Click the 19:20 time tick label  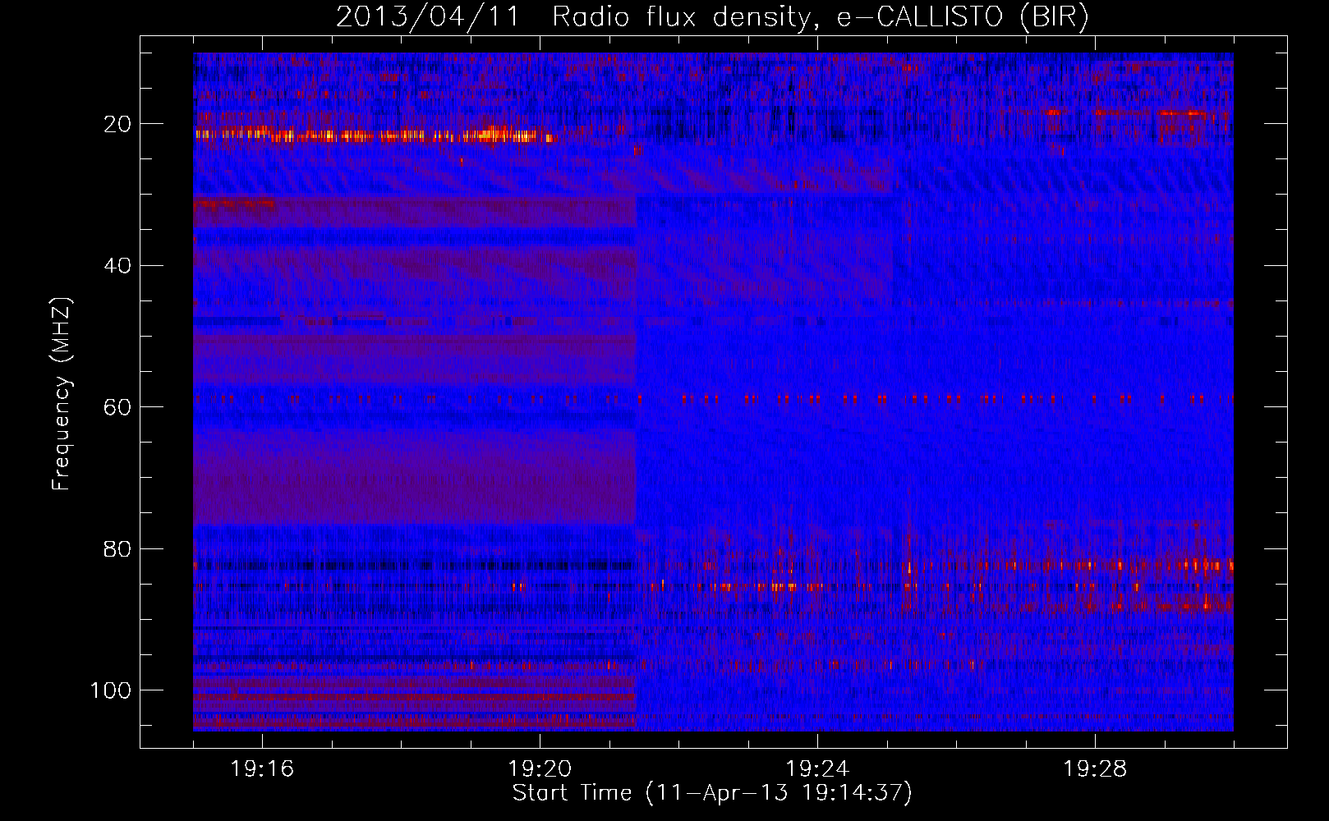point(540,769)
